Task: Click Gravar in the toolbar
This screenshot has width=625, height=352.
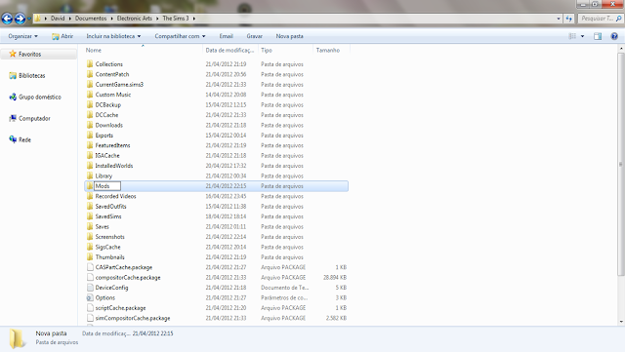Action: click(254, 36)
